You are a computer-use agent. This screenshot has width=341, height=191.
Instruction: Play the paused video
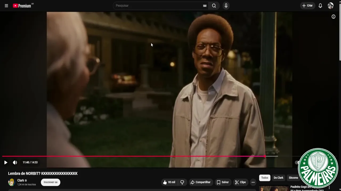point(6,162)
